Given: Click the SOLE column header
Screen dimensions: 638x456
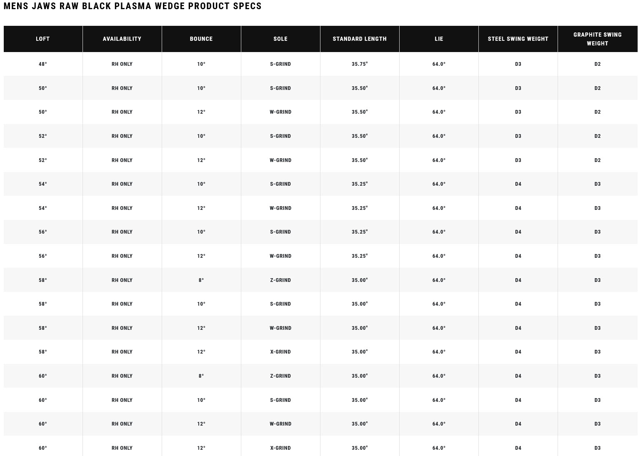Looking at the screenshot, I should (x=280, y=39).
